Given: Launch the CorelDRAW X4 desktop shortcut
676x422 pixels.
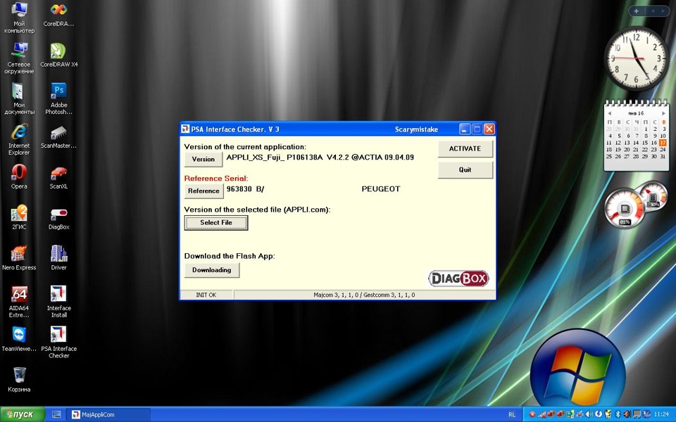Looking at the screenshot, I should pos(58,55).
